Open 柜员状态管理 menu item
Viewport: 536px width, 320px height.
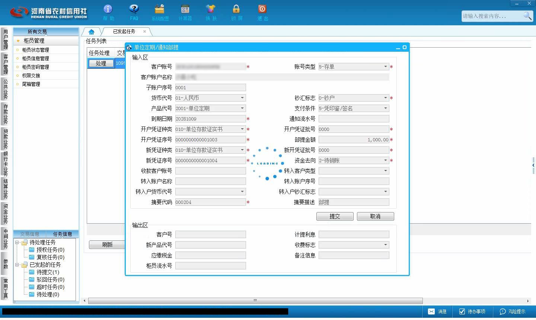point(35,50)
